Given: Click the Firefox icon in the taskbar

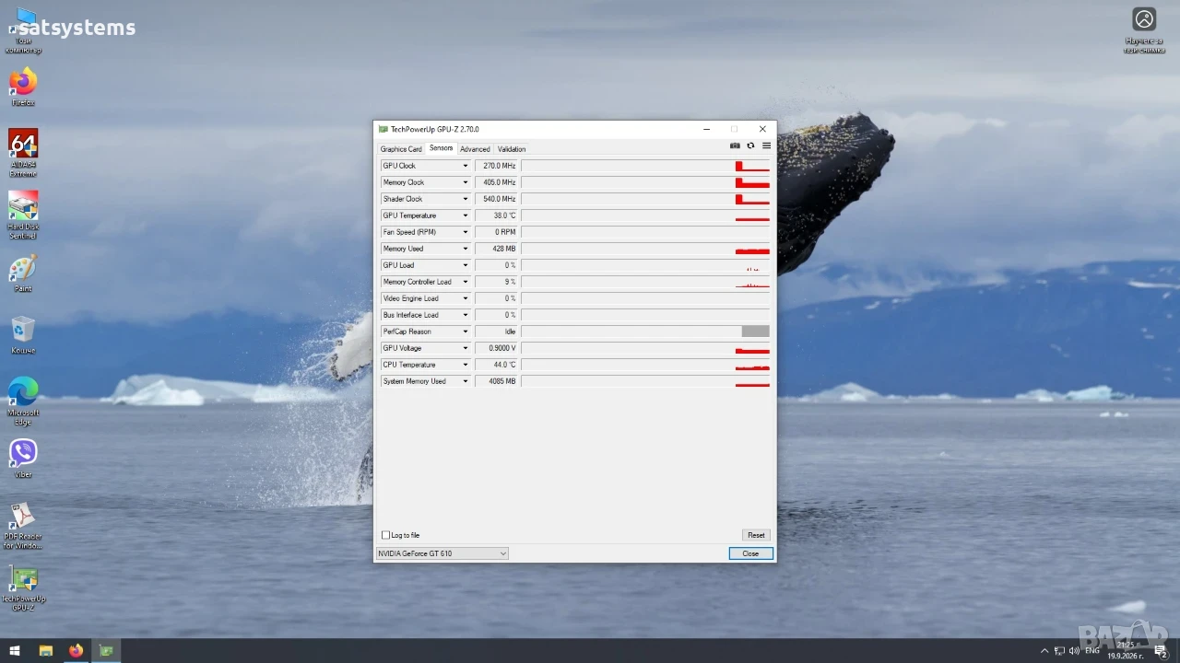Looking at the screenshot, I should click(76, 651).
